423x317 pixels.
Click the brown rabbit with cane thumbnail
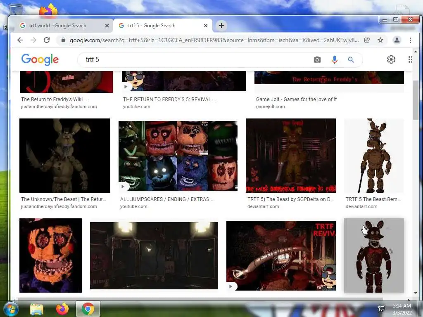374,156
